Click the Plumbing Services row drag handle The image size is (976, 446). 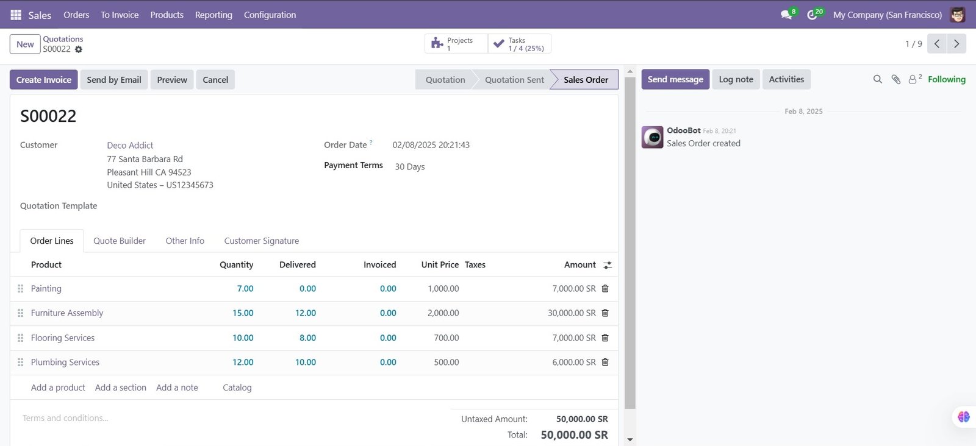point(20,362)
